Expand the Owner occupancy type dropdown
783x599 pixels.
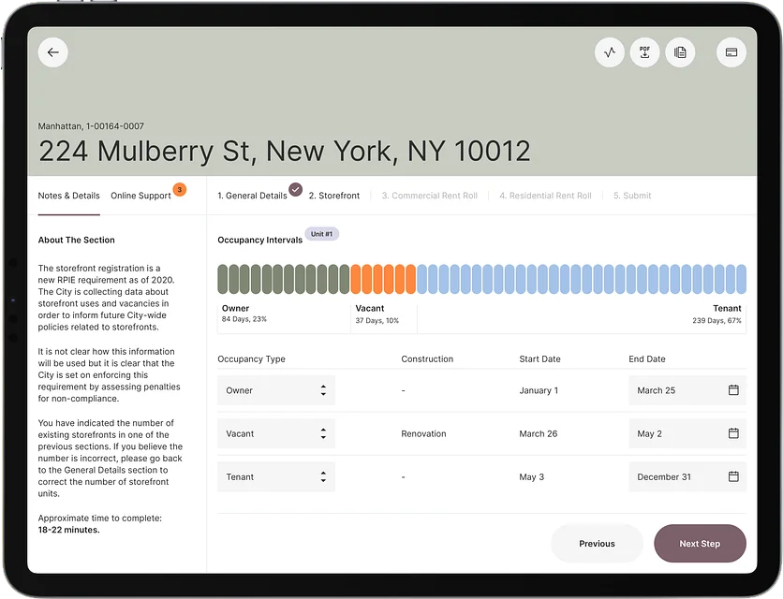coord(276,390)
